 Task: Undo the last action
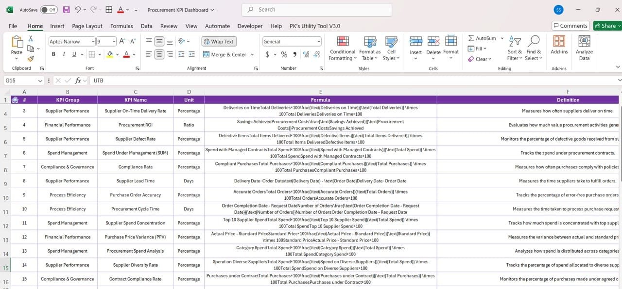pyautogui.click(x=77, y=10)
